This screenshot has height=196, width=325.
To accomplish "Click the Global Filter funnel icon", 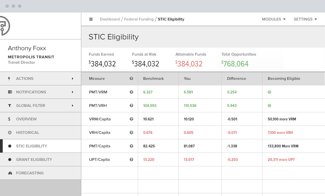I will (10, 106).
